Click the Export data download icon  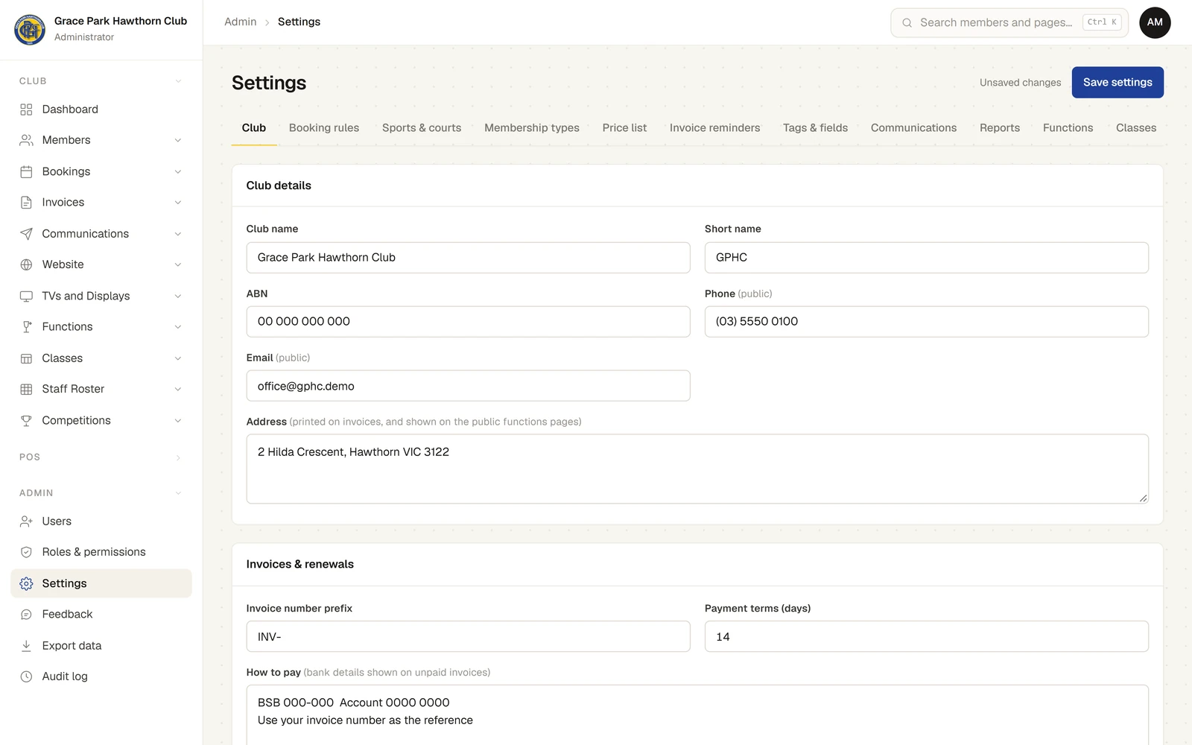26,646
